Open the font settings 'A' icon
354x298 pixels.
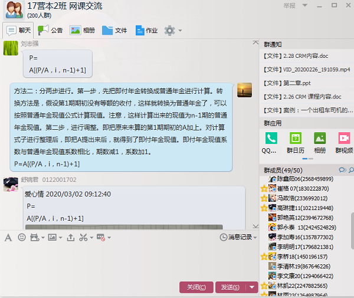[x=8, y=237]
